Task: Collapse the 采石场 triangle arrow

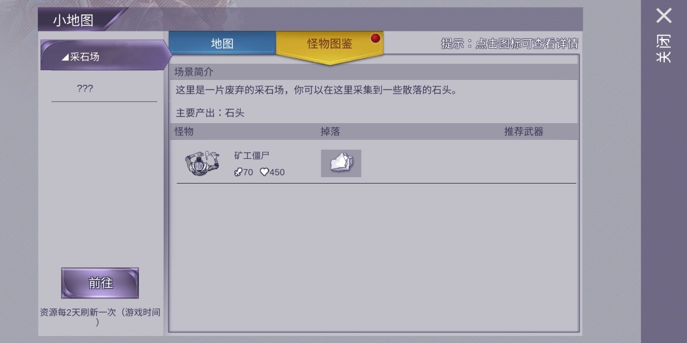Action: pyautogui.click(x=65, y=57)
